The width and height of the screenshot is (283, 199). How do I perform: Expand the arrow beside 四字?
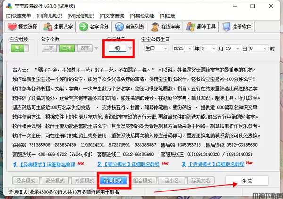[x=97, y=48]
